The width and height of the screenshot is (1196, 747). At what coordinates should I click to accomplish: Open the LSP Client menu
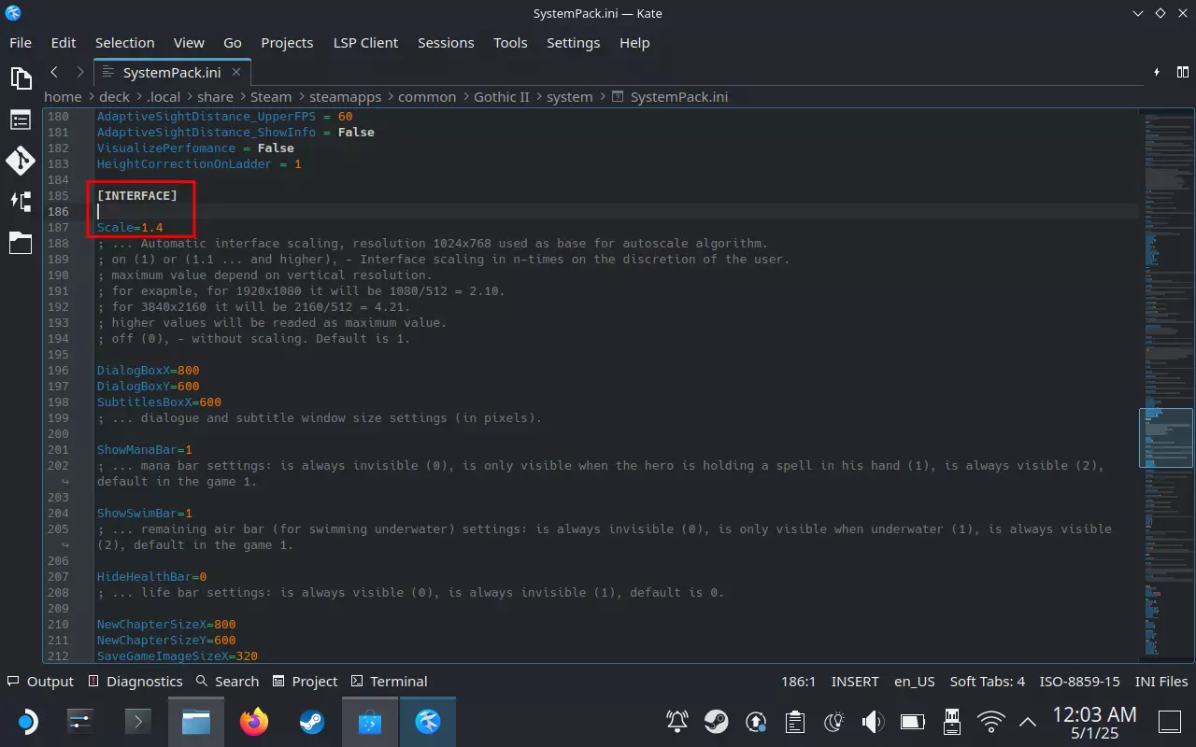(x=365, y=43)
